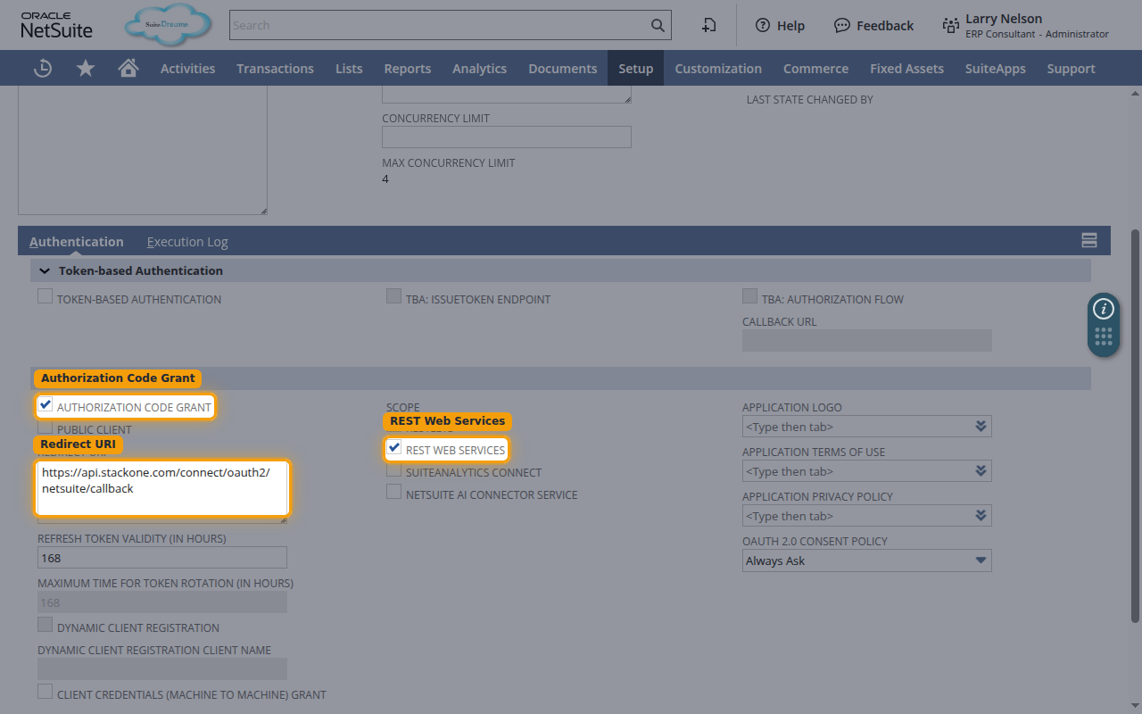Click the grid dots on the floating widget

tap(1104, 337)
